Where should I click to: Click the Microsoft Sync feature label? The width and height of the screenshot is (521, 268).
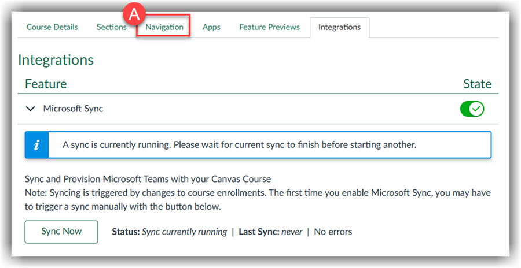(73, 109)
